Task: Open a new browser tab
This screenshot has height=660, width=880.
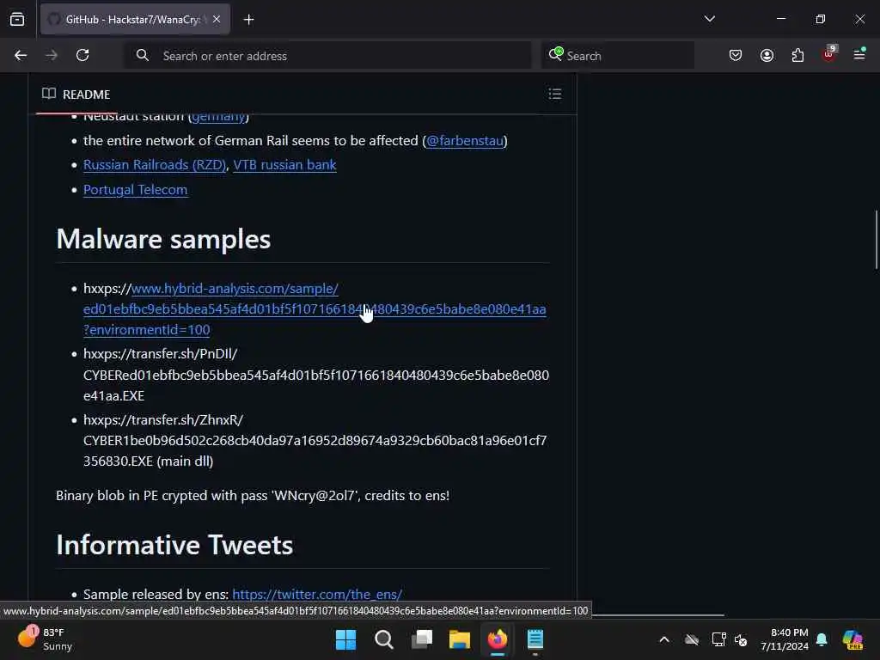Action: pos(248,20)
